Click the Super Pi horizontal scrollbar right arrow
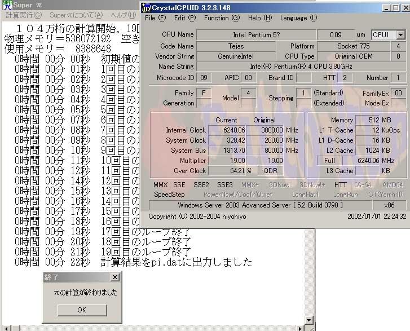This screenshot has height=331, width=410. point(301,328)
